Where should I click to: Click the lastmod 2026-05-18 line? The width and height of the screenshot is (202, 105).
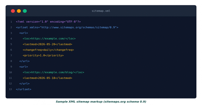click(47, 78)
